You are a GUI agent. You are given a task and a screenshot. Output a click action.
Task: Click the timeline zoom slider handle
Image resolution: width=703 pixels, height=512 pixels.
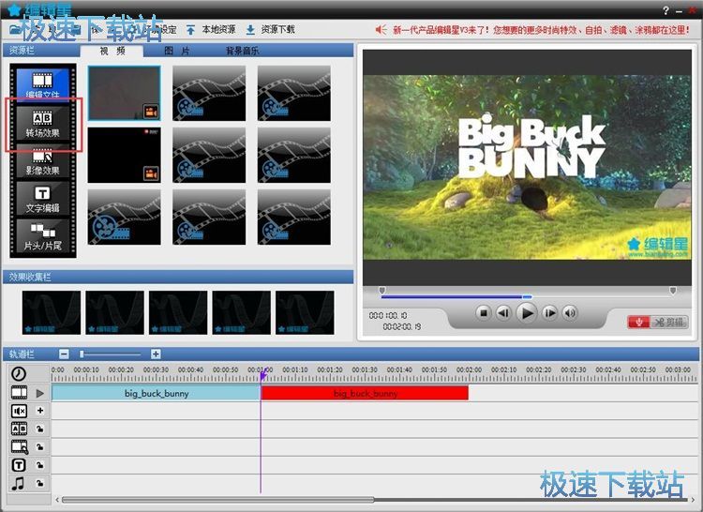[82, 354]
